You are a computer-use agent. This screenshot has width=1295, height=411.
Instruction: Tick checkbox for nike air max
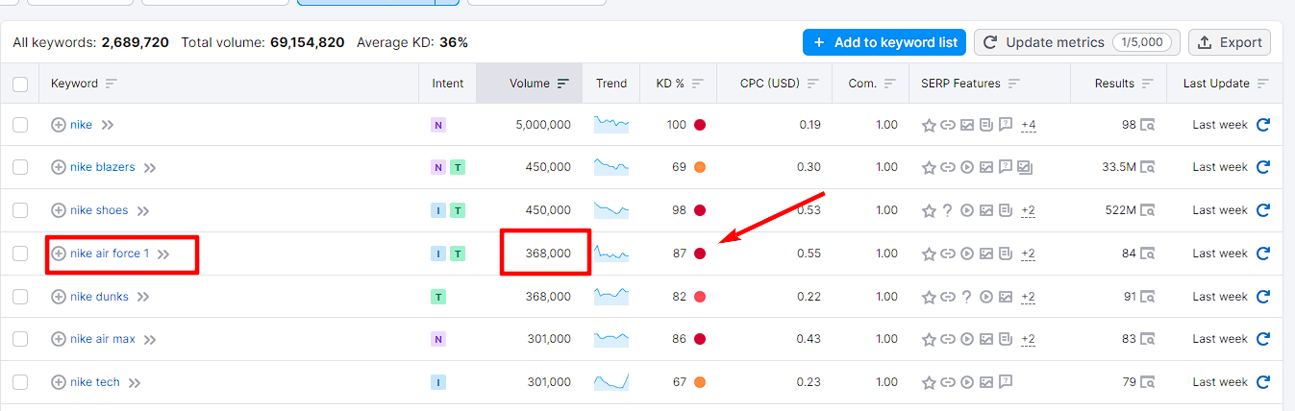click(x=20, y=339)
